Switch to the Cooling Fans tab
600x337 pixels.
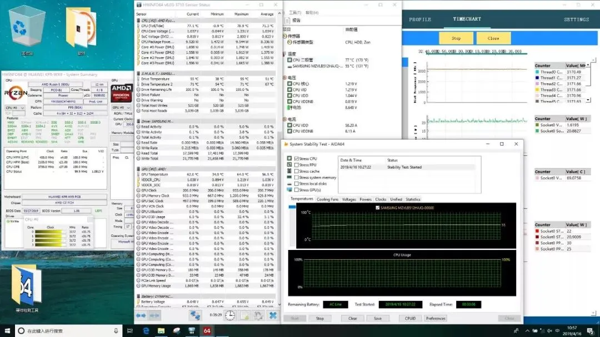[x=328, y=199]
